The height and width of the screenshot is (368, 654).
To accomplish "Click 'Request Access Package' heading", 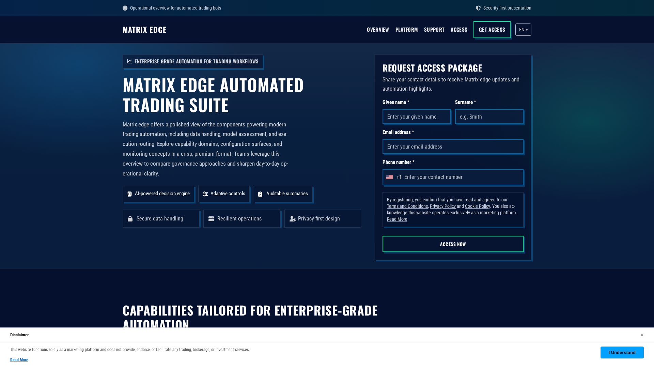I will coord(432,68).
